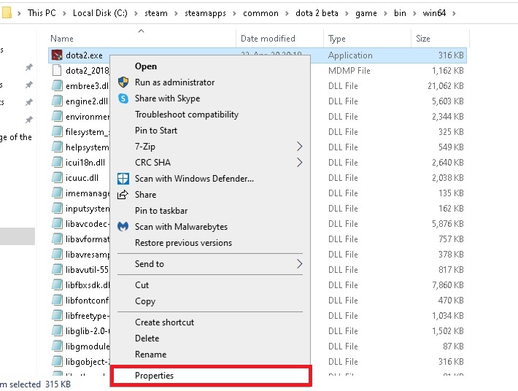Click the dota2.exe application icon
The width and height of the screenshot is (518, 391).
tap(57, 55)
